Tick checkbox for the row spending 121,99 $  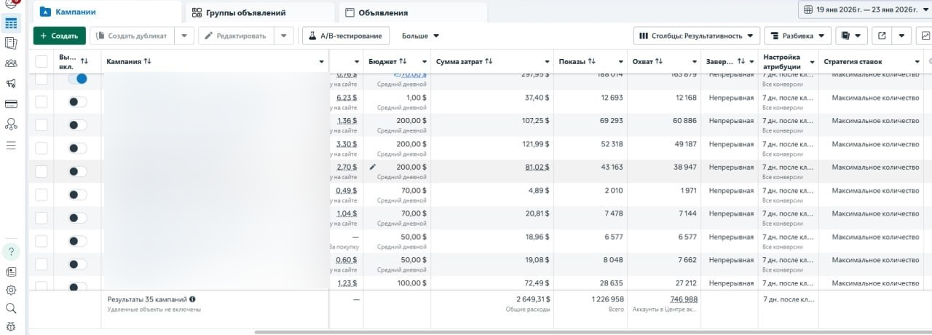tap(42, 148)
